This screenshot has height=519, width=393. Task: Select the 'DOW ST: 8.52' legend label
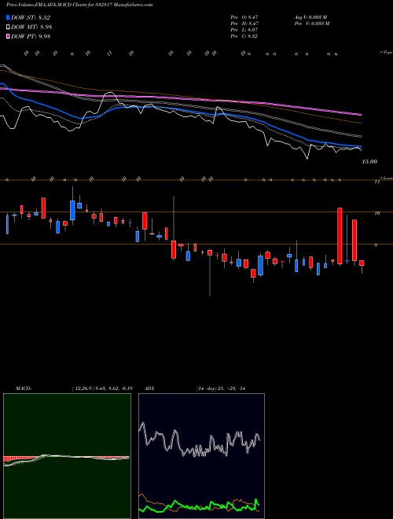[31, 17]
